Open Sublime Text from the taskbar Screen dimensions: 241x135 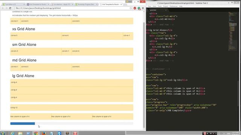tap(67, 133)
